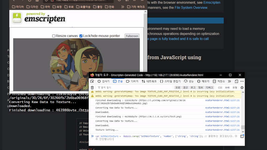Toggle the 요청 requests filter
The height and width of the screenshot is (150, 267).
click(x=235, y=88)
